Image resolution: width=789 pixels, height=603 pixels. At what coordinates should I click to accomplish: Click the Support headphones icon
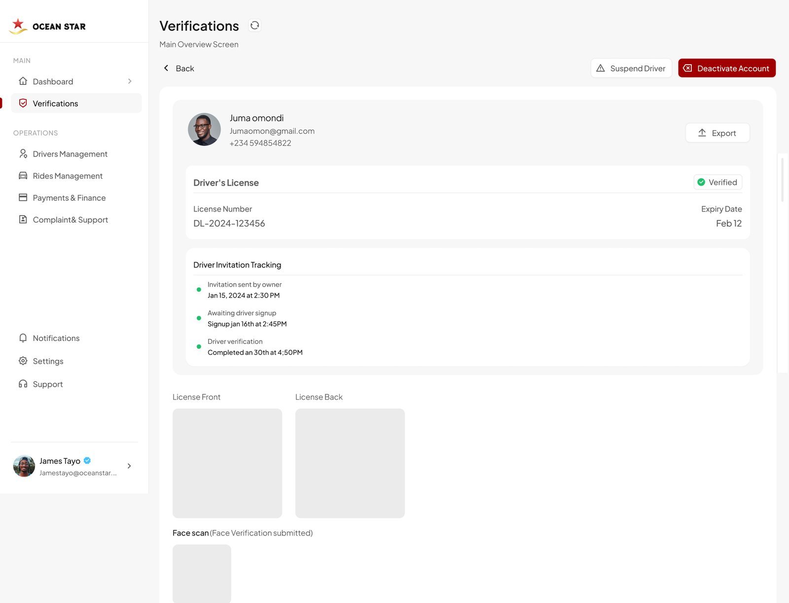tap(23, 384)
